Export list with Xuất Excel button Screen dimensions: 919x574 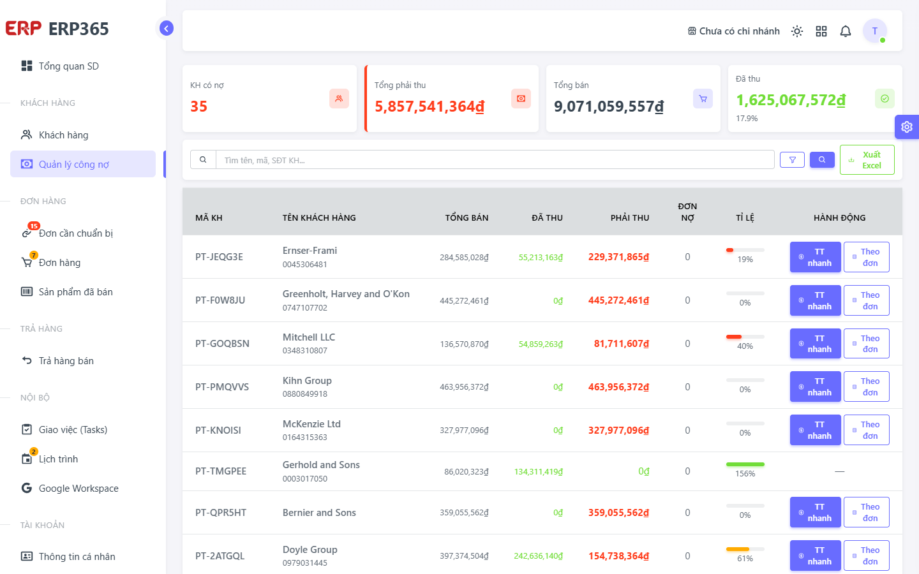[x=867, y=159]
